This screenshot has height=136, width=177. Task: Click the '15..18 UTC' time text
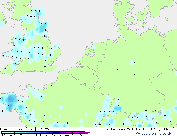coord(146,129)
